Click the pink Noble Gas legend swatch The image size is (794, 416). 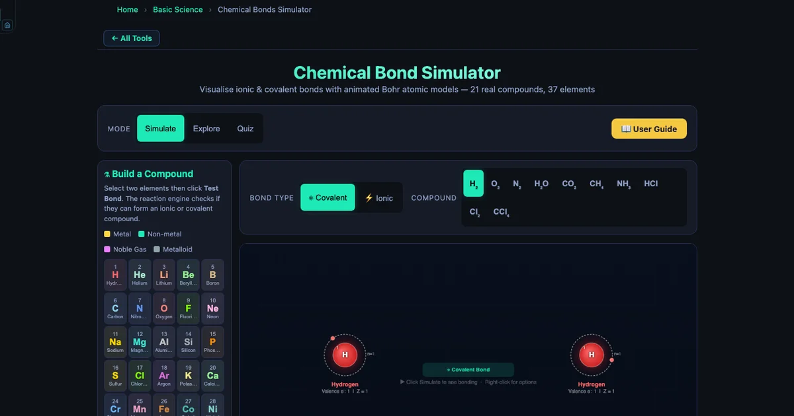107,249
